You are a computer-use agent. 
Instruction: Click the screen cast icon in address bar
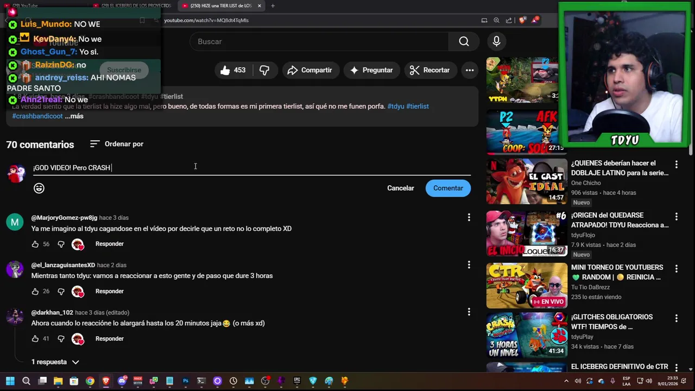tap(484, 21)
